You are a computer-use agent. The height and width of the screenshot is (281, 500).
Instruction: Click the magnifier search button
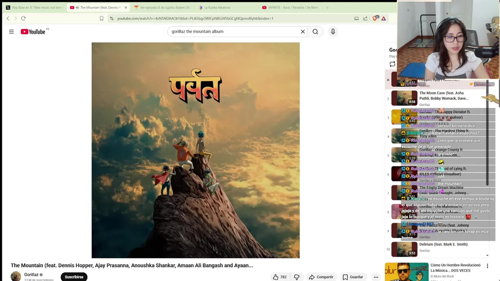click(315, 32)
